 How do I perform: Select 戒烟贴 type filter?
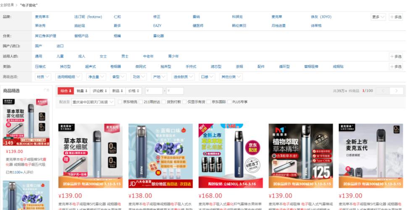click(338, 67)
